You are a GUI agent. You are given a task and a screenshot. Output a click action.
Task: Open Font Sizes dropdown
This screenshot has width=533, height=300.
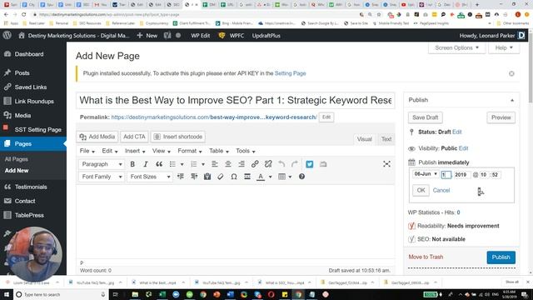tap(150, 177)
